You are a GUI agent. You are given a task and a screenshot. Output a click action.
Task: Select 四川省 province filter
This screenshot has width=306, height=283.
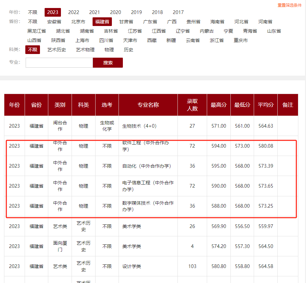[106, 40]
